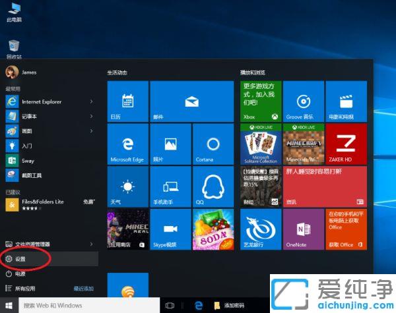Open the 财经 finance news tile
The image size is (396, 313).
click(261, 186)
